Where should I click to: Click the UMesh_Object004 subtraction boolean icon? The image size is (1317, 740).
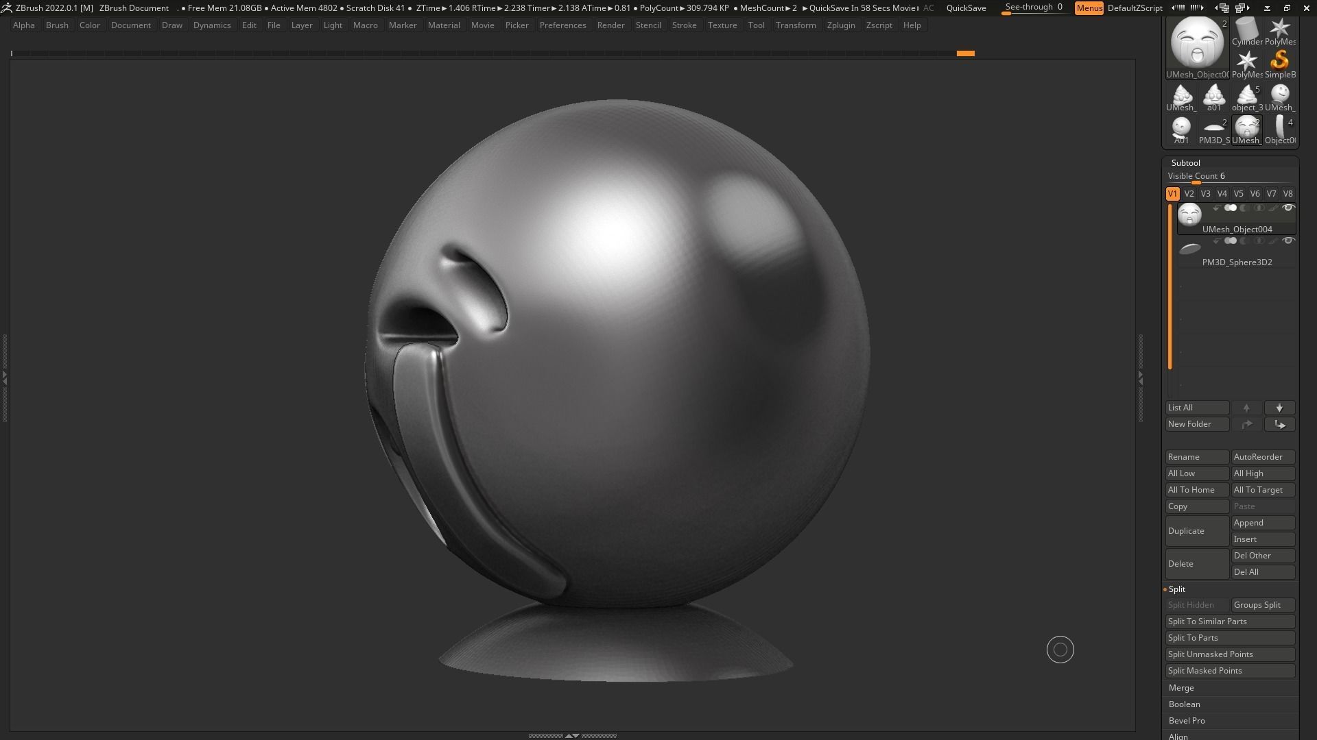1244,208
